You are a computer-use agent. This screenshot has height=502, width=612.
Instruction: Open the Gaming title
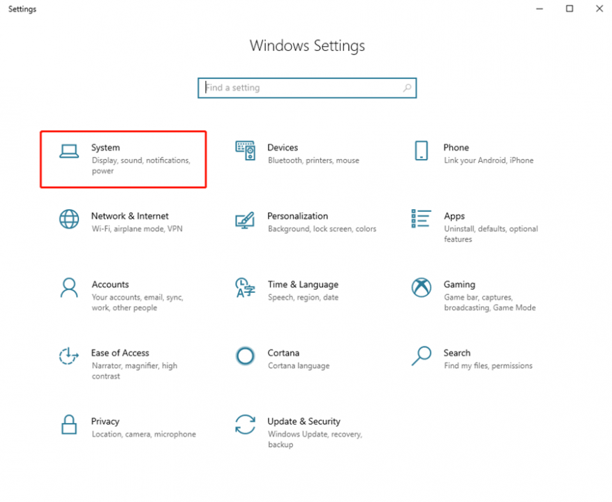pos(459,284)
